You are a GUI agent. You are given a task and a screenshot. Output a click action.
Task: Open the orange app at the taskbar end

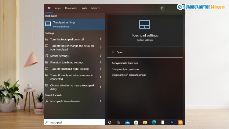click(x=180, y=122)
